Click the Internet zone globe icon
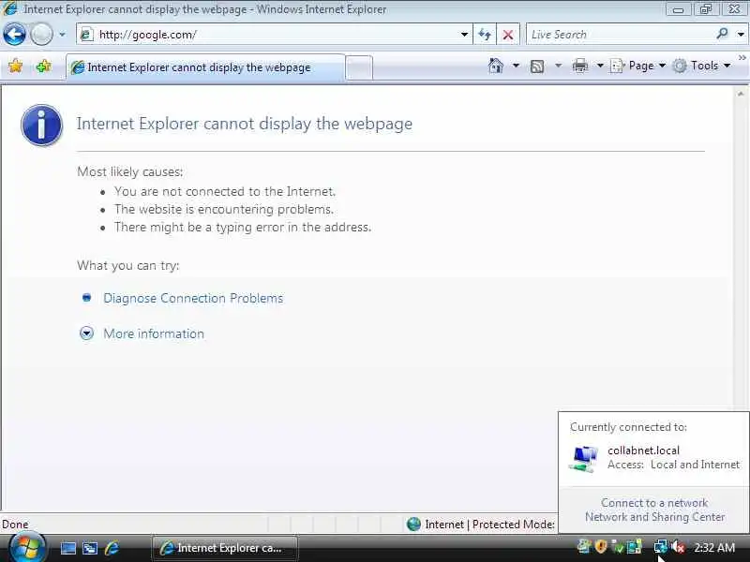 [413, 525]
